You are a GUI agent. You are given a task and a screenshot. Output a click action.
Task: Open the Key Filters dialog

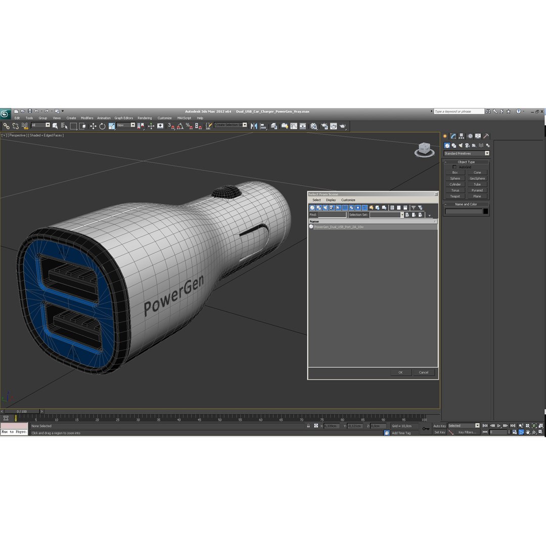pos(467,432)
